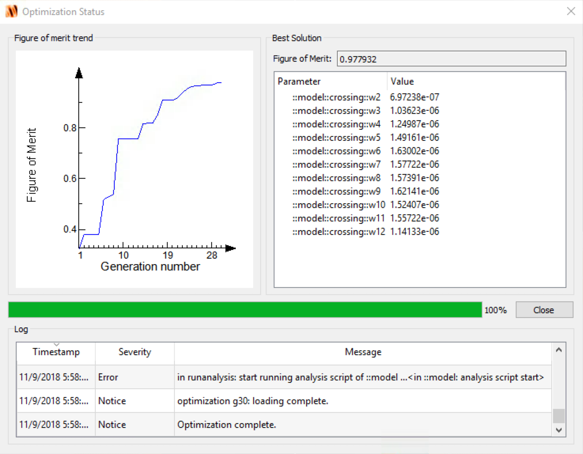Screen dimensions: 583x454
Task: Select the ::model::crossing::w12 parameter row
Action: [338, 232]
